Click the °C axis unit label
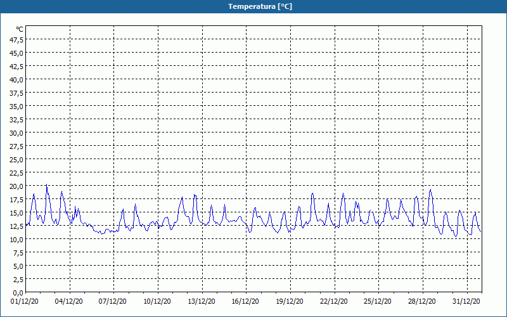This screenshot has height=317, width=507. pyautogui.click(x=20, y=29)
